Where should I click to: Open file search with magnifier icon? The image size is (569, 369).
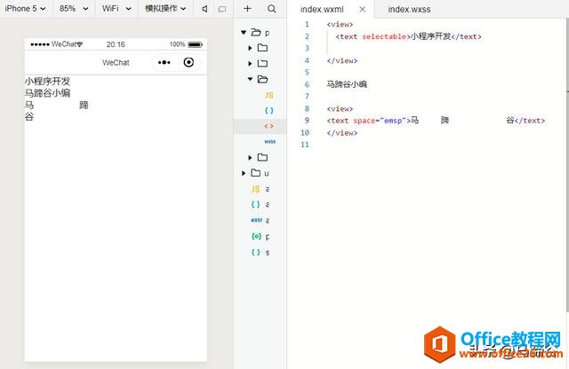coord(272,9)
